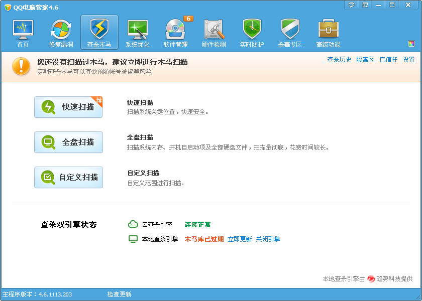
Task: Click the 云查杀引擎 label
Action: tap(157, 224)
